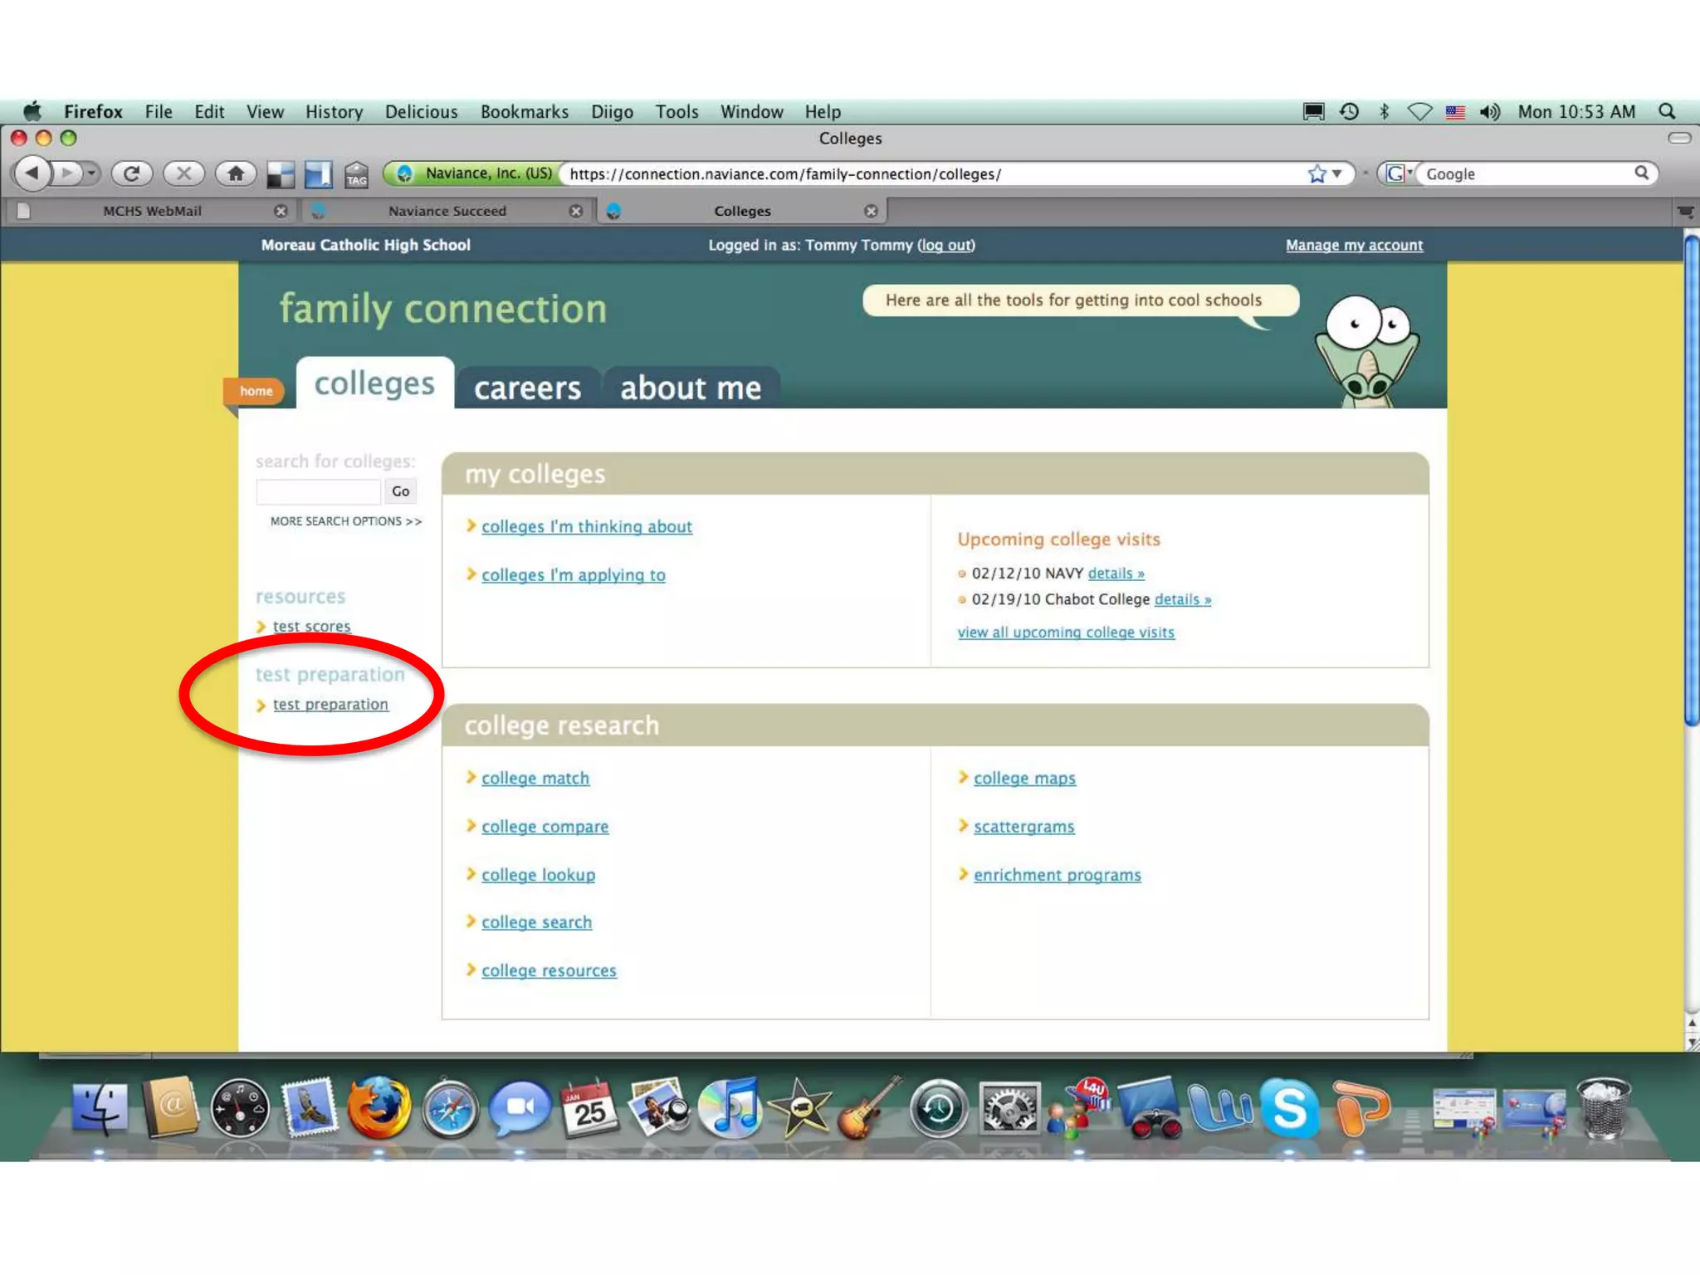Click the Stop loading X icon
1700x1275 pixels.
point(183,173)
